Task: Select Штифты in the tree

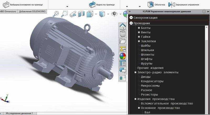Action: [146, 59]
